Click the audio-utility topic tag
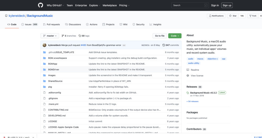Image resolution: width=262 pixels, height=138 pixels. coord(194,63)
